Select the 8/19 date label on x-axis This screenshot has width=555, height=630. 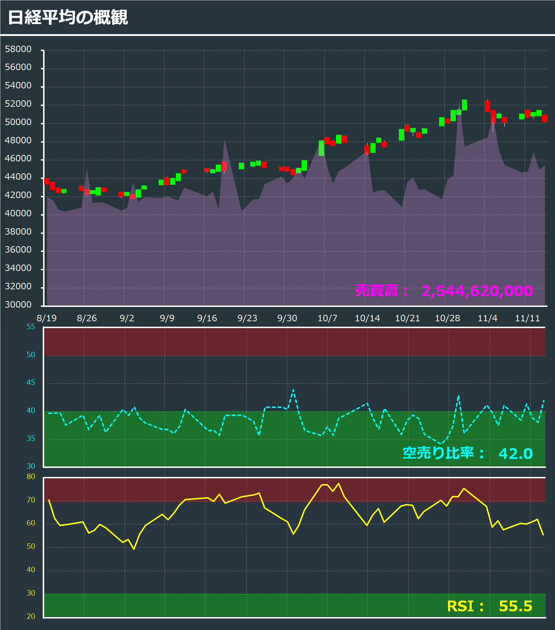(47, 318)
